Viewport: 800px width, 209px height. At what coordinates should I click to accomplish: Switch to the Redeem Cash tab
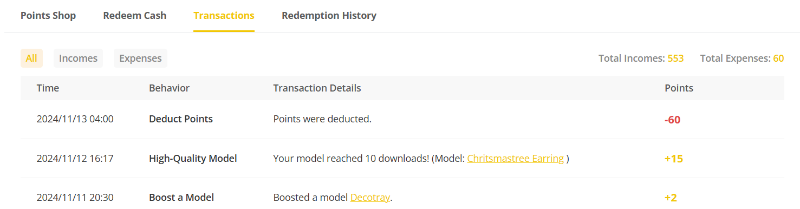pos(135,16)
